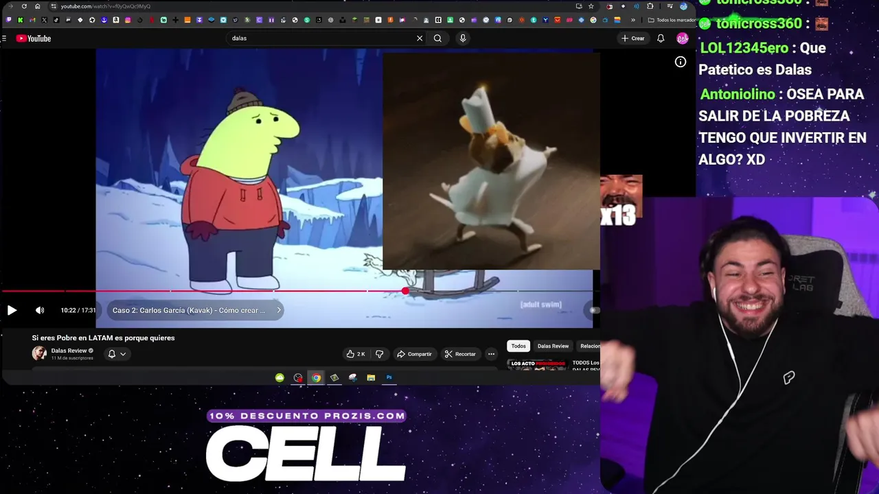Image resolution: width=879 pixels, height=494 pixels.
Task: Click chat message 'Que Patetico es Dalas'
Action: click(762, 59)
